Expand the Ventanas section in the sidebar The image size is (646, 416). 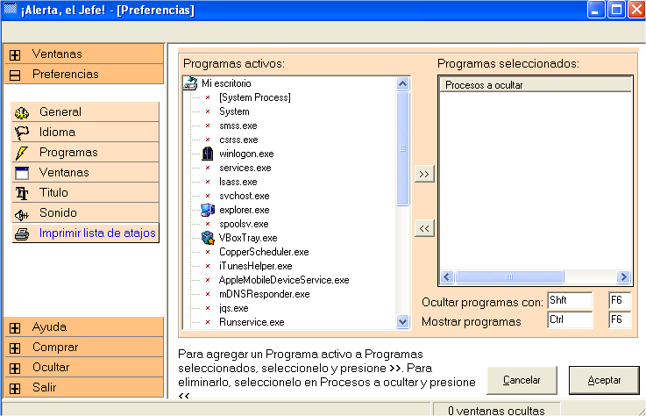pos(15,54)
